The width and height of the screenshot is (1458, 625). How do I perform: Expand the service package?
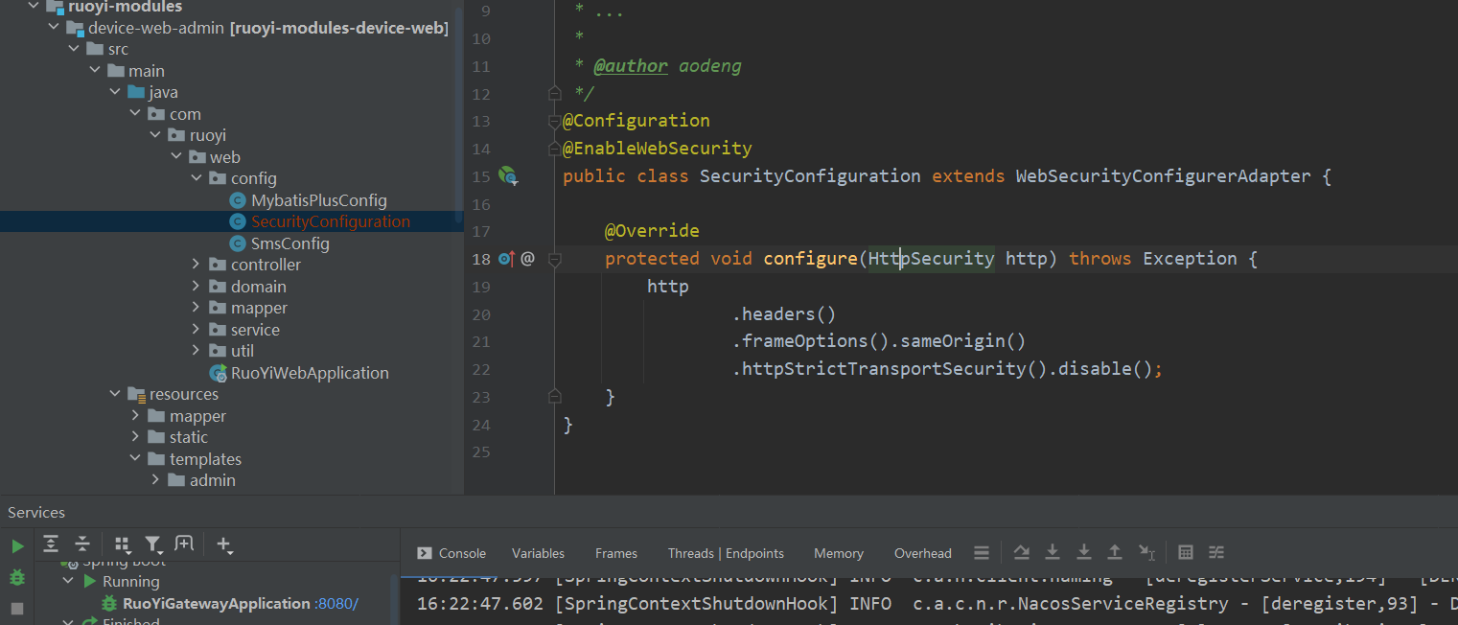coord(196,330)
